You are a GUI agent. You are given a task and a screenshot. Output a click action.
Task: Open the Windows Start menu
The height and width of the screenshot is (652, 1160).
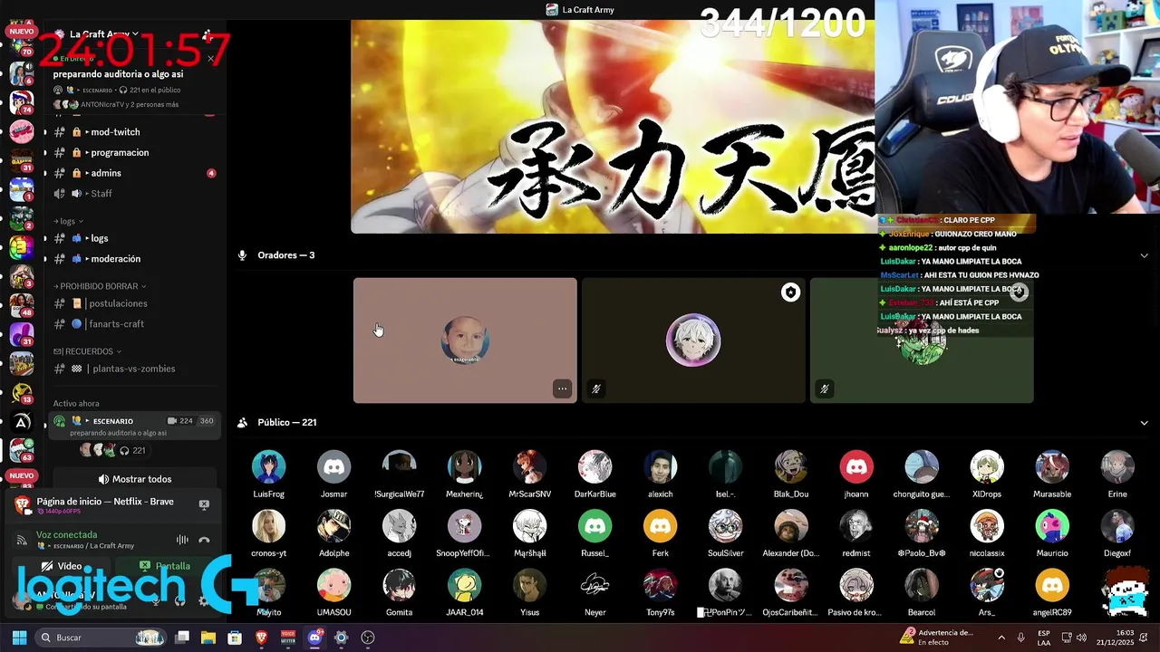[19, 638]
